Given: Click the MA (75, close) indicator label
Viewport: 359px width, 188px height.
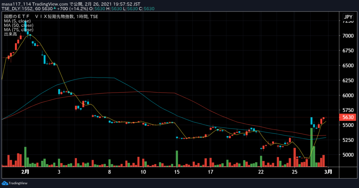Looking at the screenshot, I should pyautogui.click(x=19, y=29).
